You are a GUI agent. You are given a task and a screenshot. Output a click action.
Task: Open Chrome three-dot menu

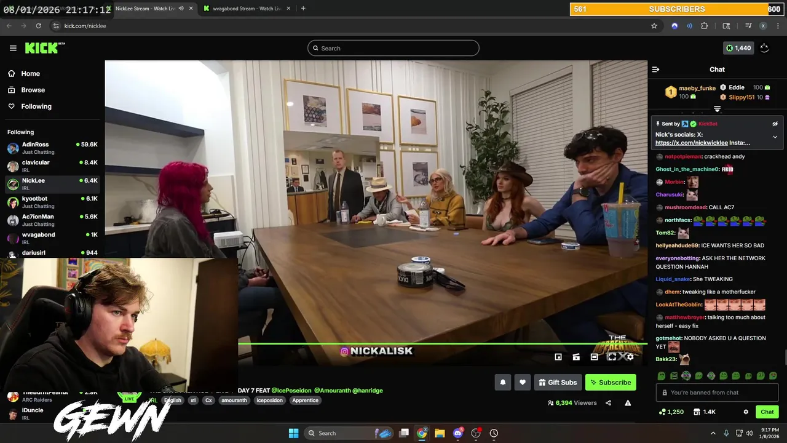pos(778,26)
